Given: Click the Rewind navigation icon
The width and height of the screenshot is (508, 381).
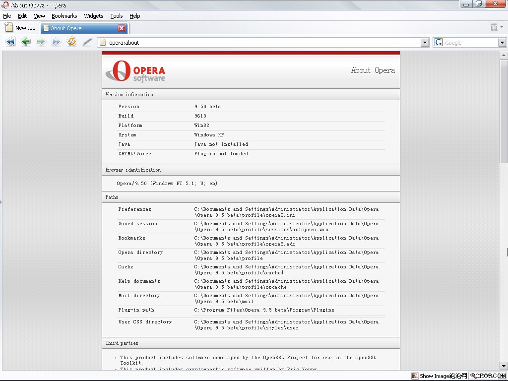Looking at the screenshot, I should 10,42.
